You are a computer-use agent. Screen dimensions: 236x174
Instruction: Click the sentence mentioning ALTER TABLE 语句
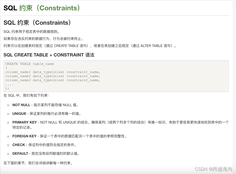tap(90, 46)
